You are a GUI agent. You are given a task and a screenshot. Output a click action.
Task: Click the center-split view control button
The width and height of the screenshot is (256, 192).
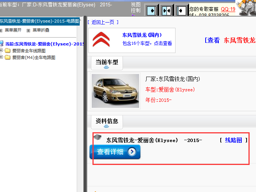click(x=167, y=11)
